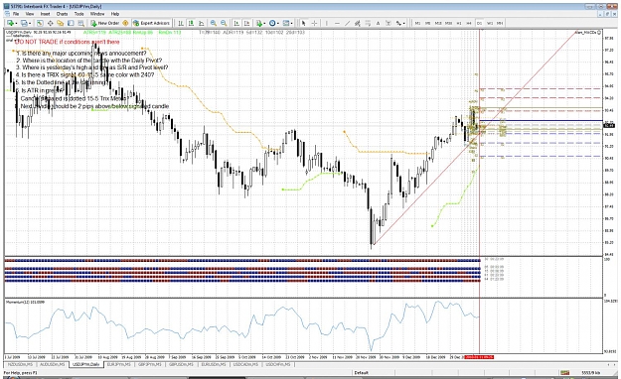Switch to GBPUSDm,M5 chart tab
This screenshot has width=621, height=379.
182,364
